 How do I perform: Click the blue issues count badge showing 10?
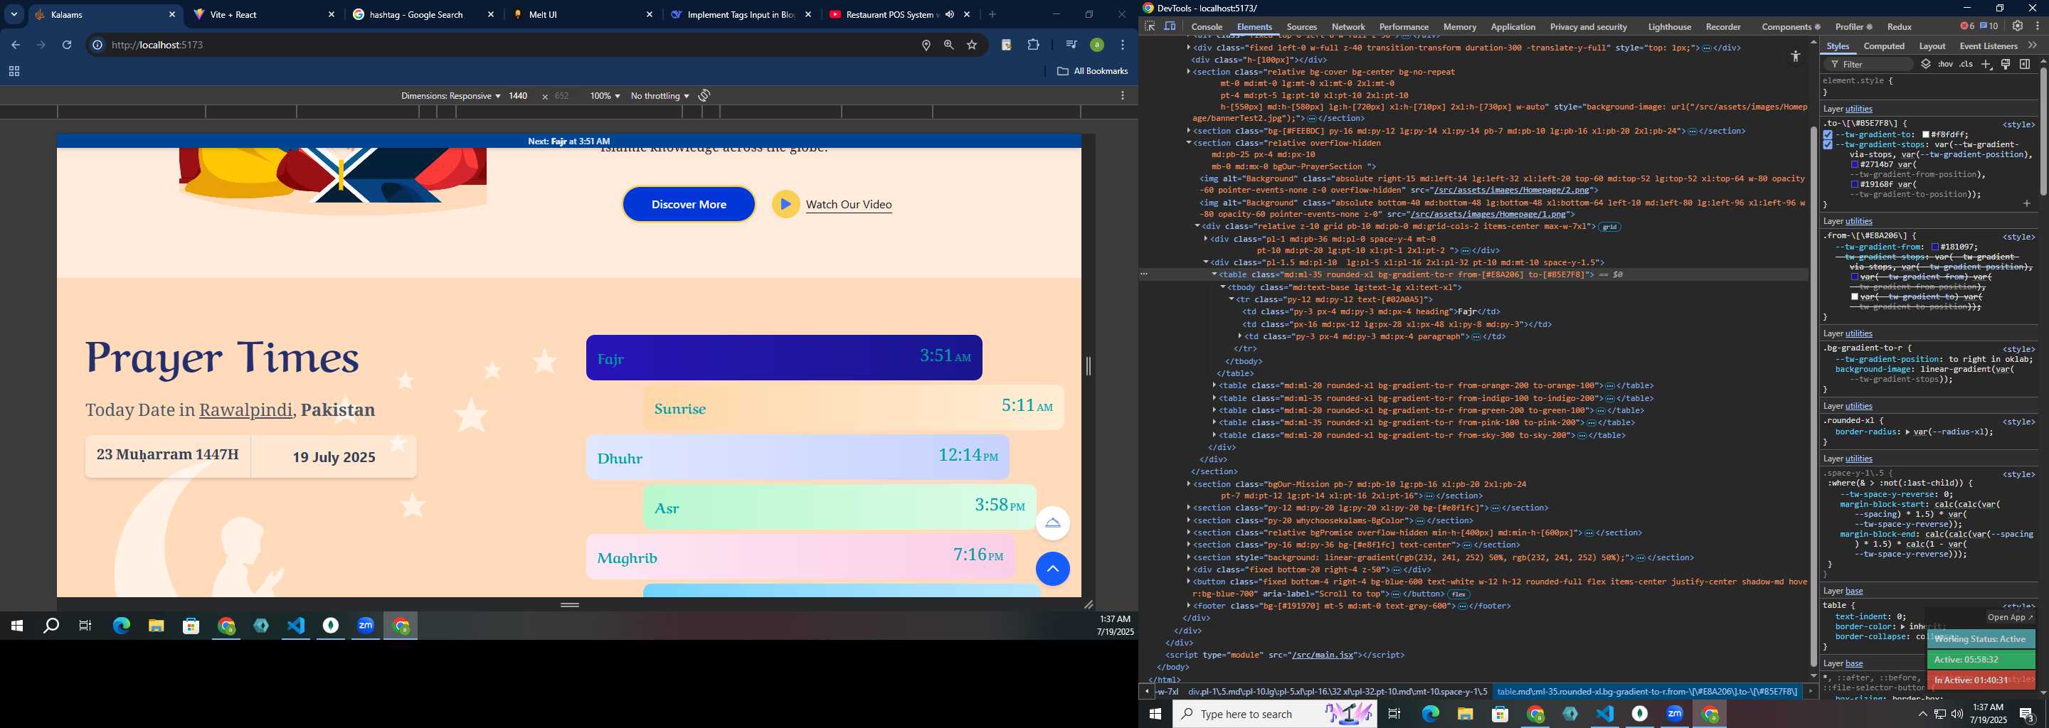1989,26
